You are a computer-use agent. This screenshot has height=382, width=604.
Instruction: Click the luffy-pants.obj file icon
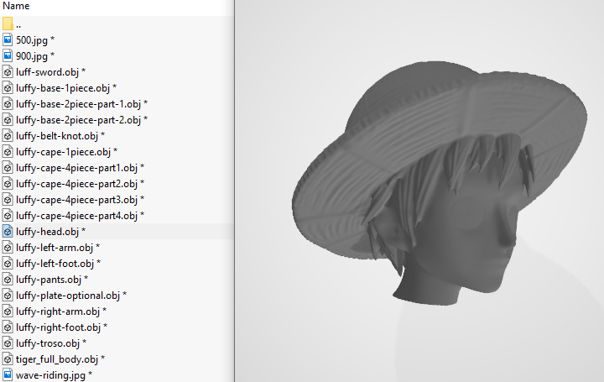pos(8,280)
